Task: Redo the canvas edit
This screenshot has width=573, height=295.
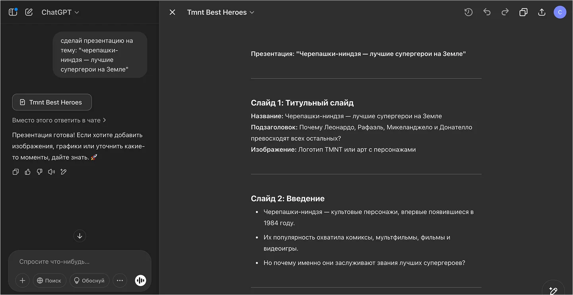Action: tap(505, 12)
